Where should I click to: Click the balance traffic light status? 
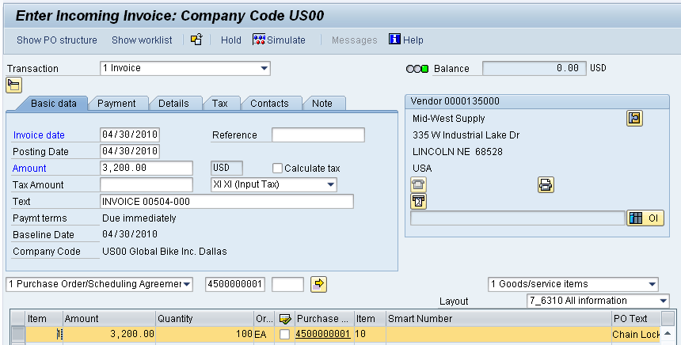(417, 69)
